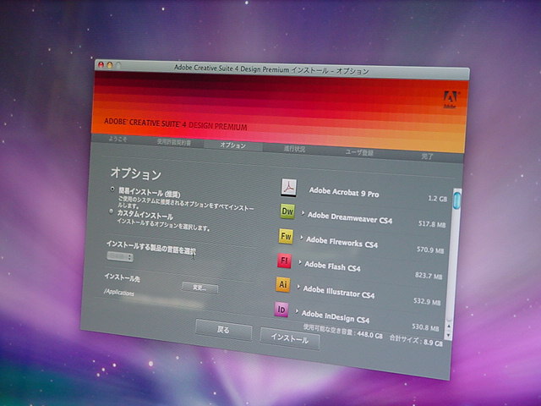Click the scrollbar up arrow
This screenshot has width=541, height=406.
449,326
